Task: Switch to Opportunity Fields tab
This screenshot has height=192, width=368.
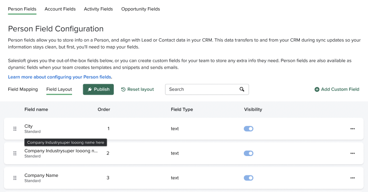Action: click(141, 9)
